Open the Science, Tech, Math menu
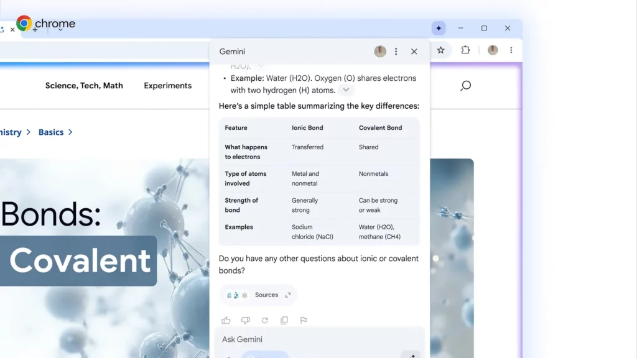Image resolution: width=637 pixels, height=358 pixels. pyautogui.click(x=84, y=86)
